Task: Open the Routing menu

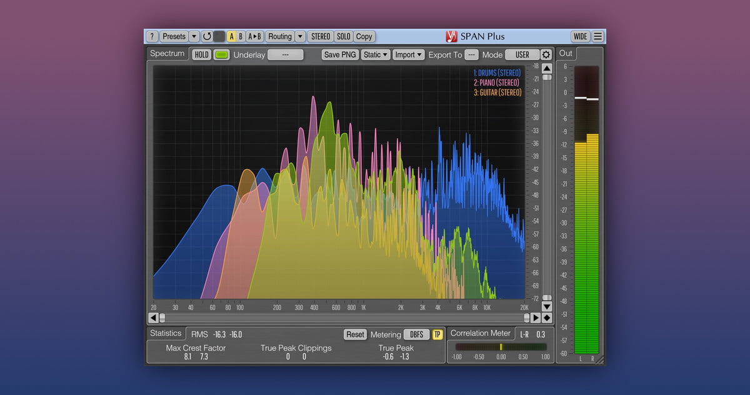Action: point(280,36)
